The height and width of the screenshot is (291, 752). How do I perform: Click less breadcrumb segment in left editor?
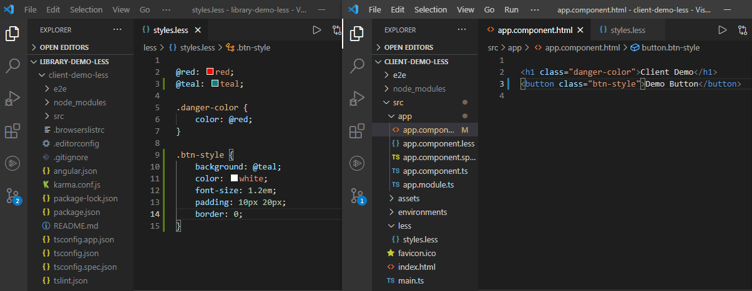[x=150, y=47]
